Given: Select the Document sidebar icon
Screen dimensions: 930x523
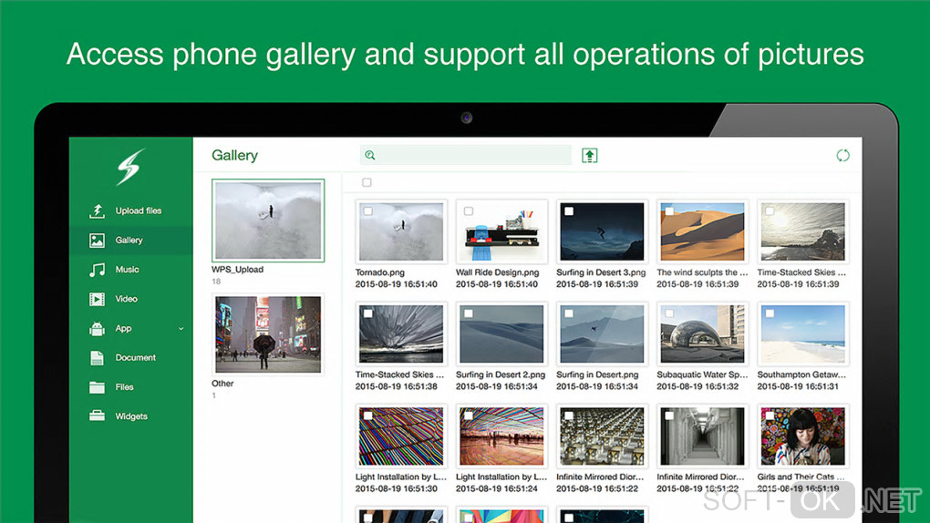Looking at the screenshot, I should point(97,357).
